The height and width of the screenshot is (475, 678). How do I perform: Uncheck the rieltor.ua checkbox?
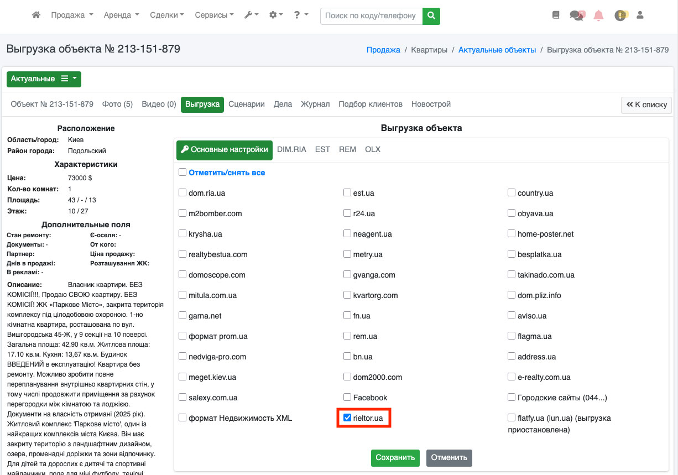347,418
